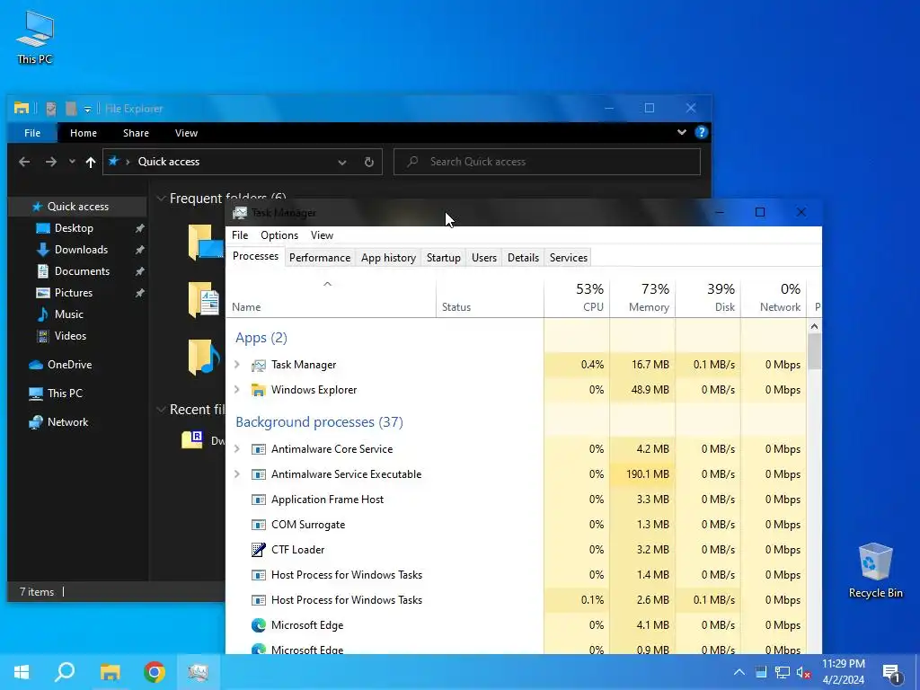
Task: Open the Recycle Bin desktop icon
Action: coord(875,571)
